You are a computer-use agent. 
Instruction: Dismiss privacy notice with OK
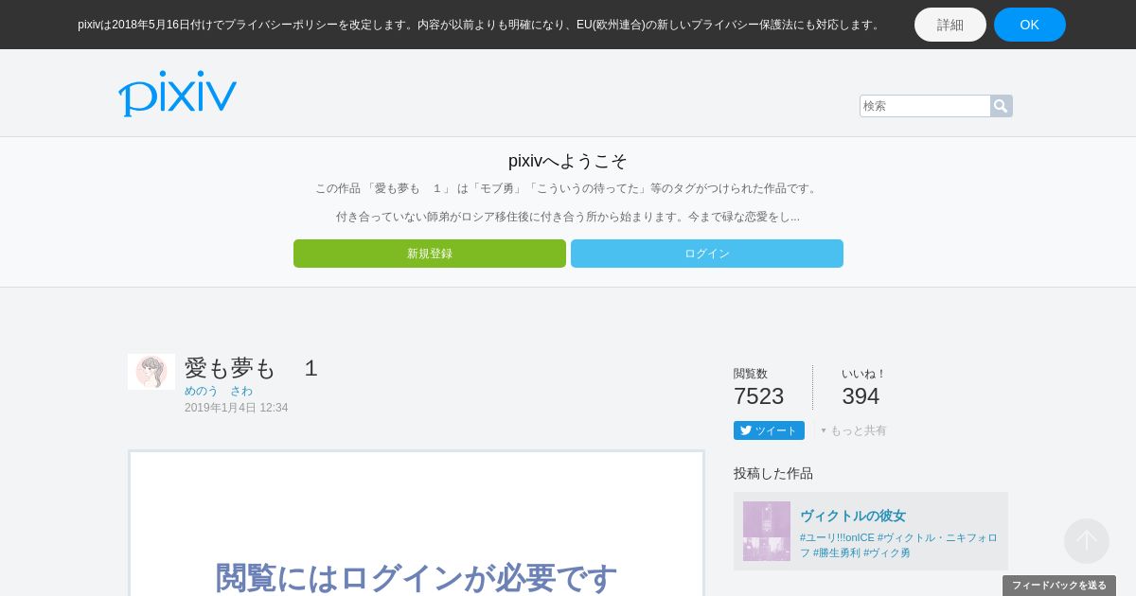[x=1030, y=25]
